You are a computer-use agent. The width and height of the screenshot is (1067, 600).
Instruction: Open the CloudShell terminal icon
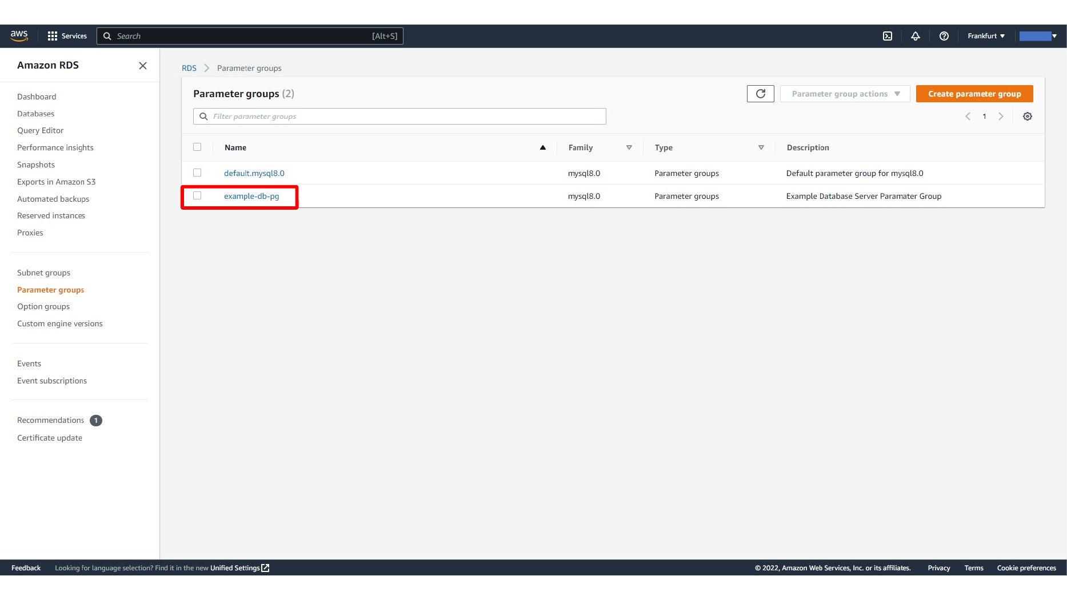[887, 36]
